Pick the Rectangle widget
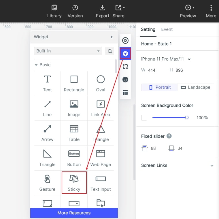219x219 pixels. [x=74, y=84]
